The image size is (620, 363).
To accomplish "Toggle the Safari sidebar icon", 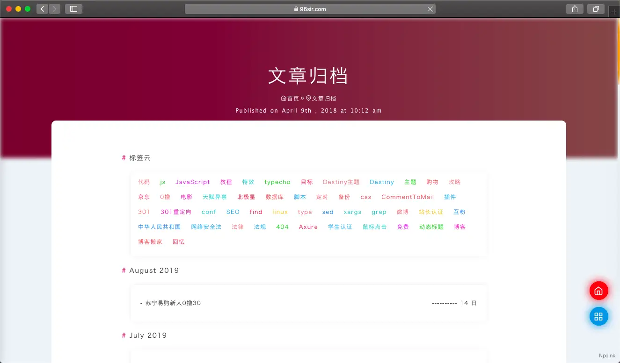I will [x=73, y=8].
